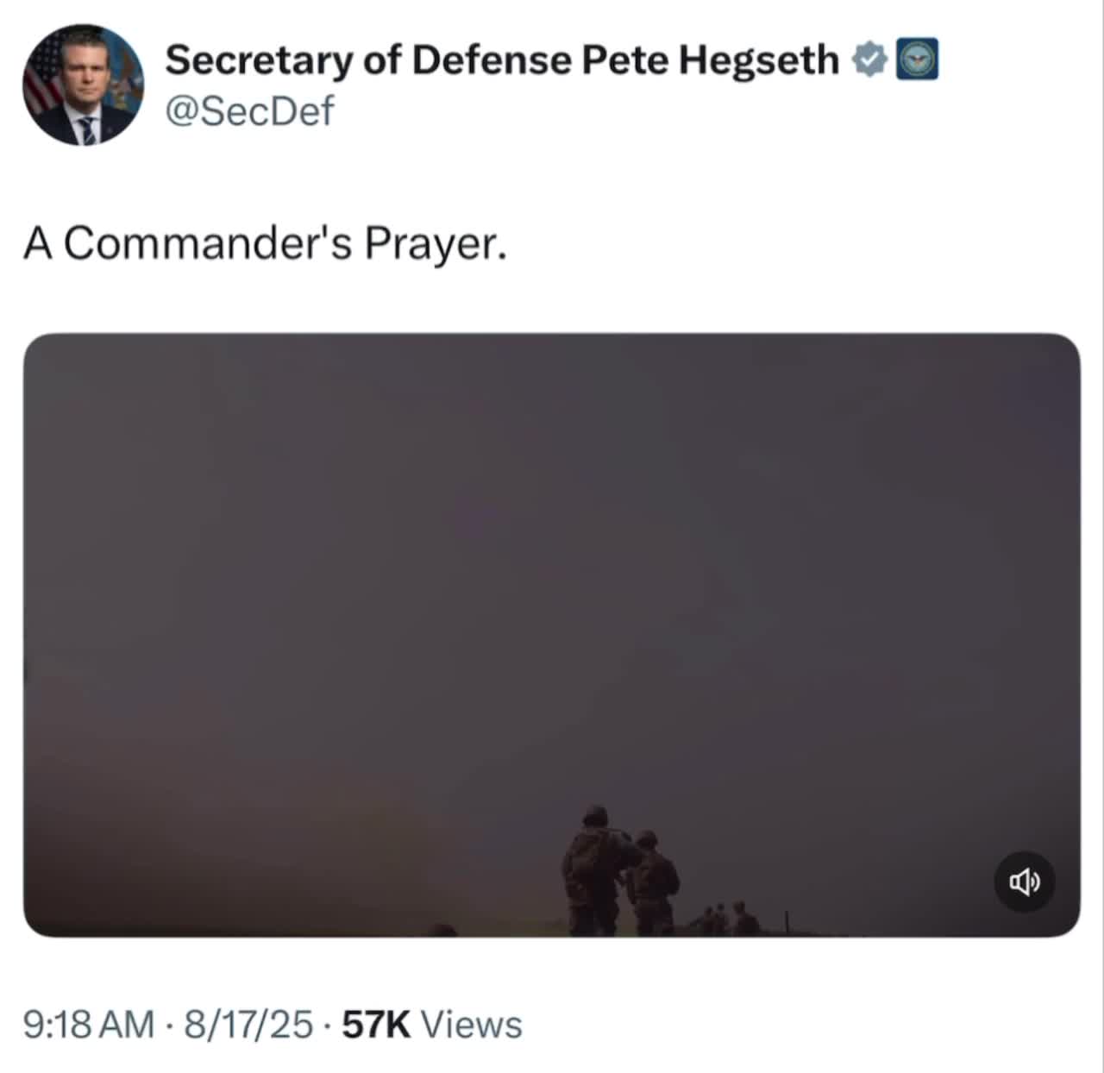This screenshot has width=1104, height=1073.
Task: Click the word "Views" under the video
Action: [x=474, y=1025]
